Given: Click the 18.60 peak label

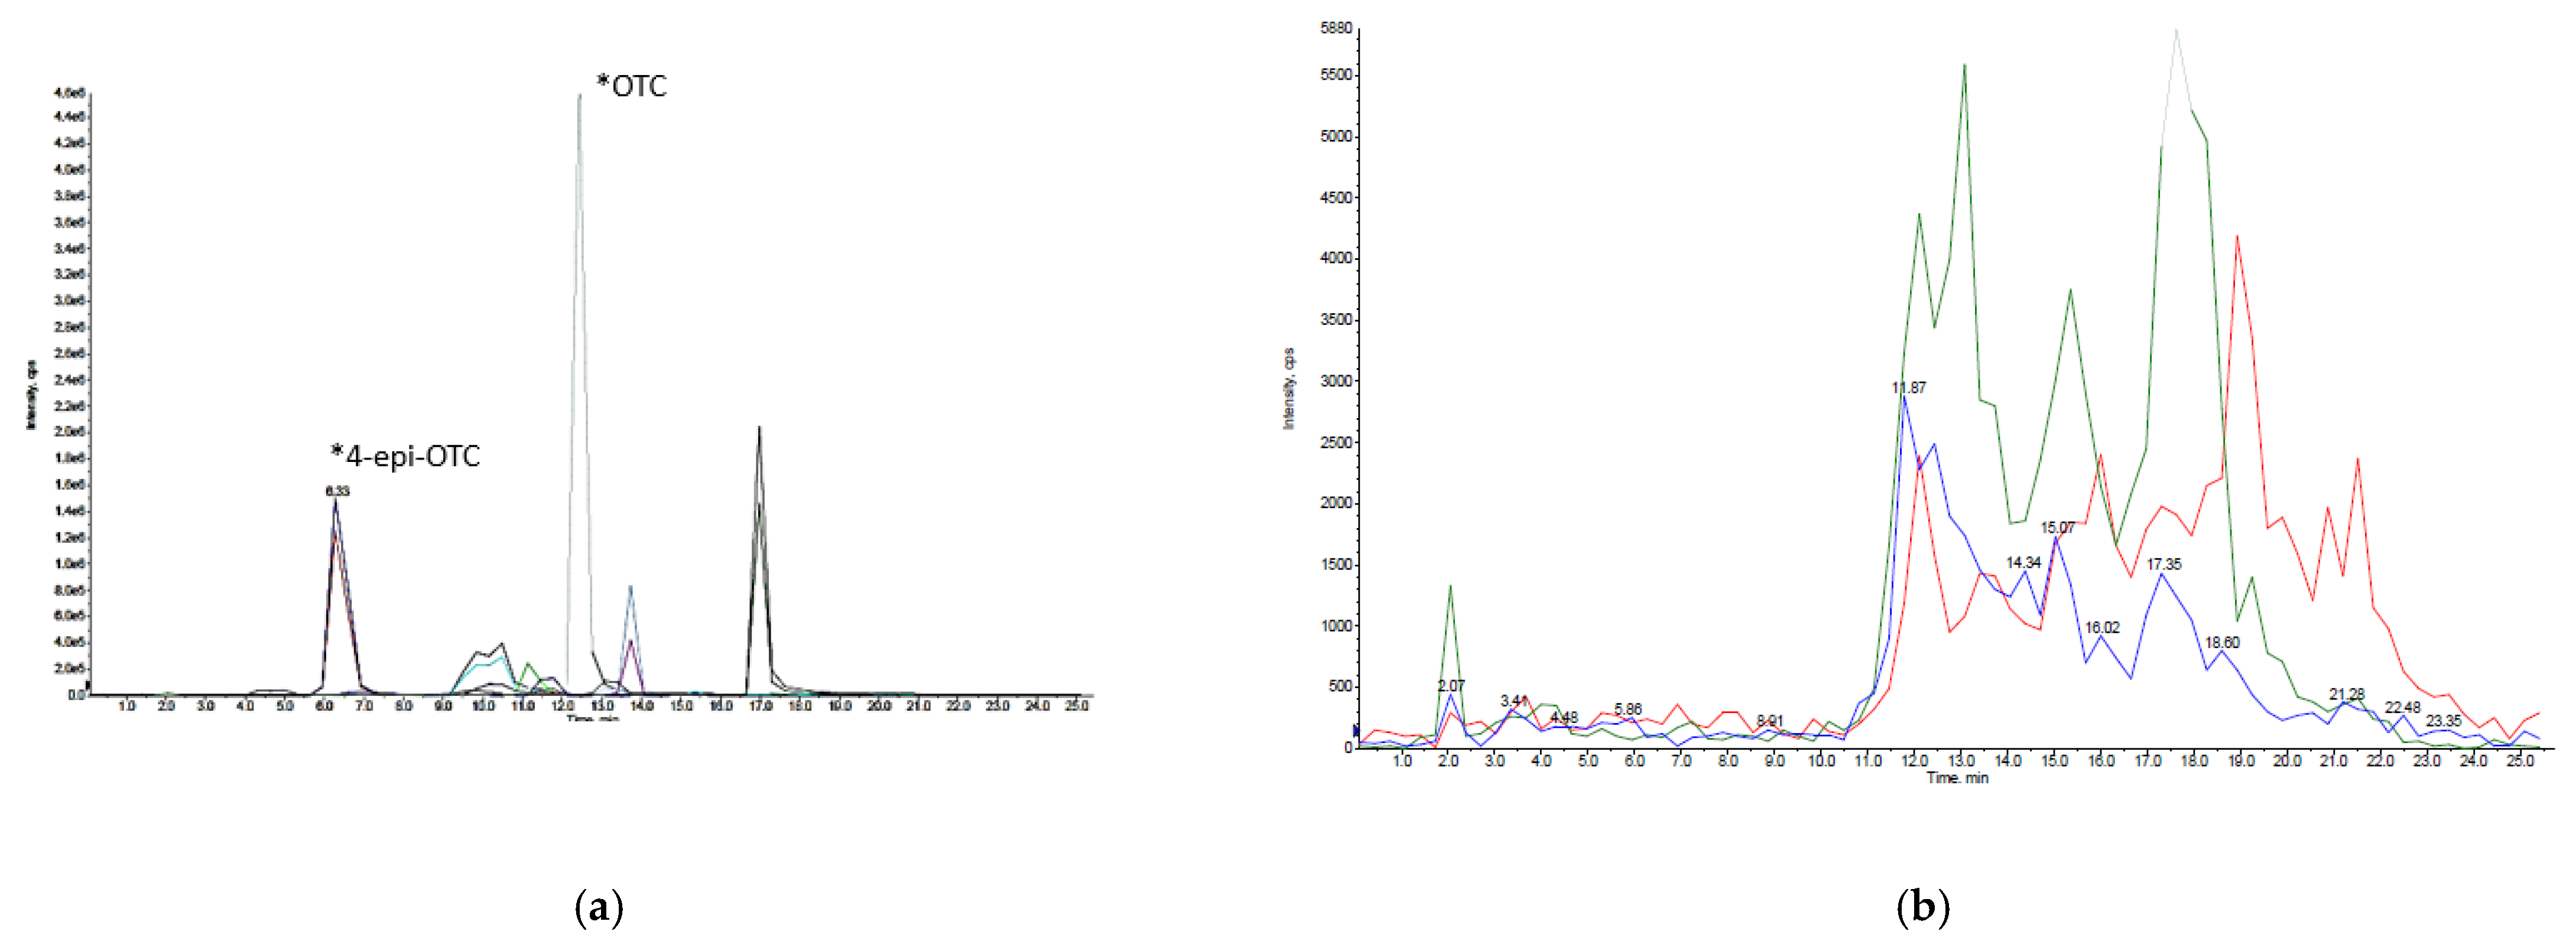Looking at the screenshot, I should [2222, 643].
